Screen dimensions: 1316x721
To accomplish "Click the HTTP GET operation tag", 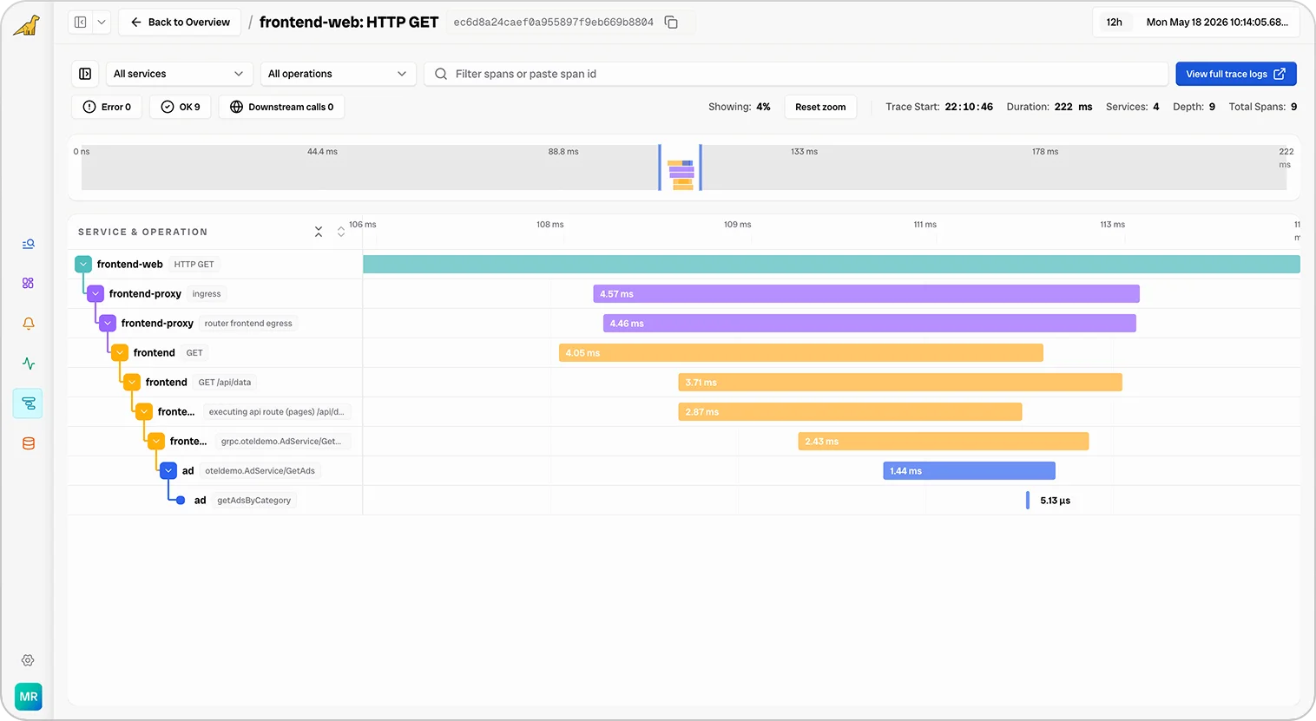I will click(194, 264).
